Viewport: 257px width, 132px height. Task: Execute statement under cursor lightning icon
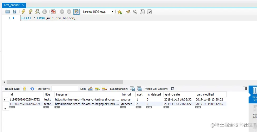pos(31,12)
